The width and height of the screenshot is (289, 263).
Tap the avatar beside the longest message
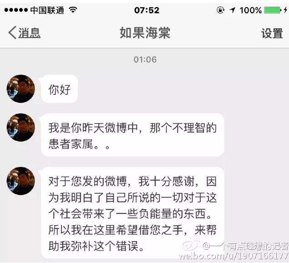coord(20,181)
